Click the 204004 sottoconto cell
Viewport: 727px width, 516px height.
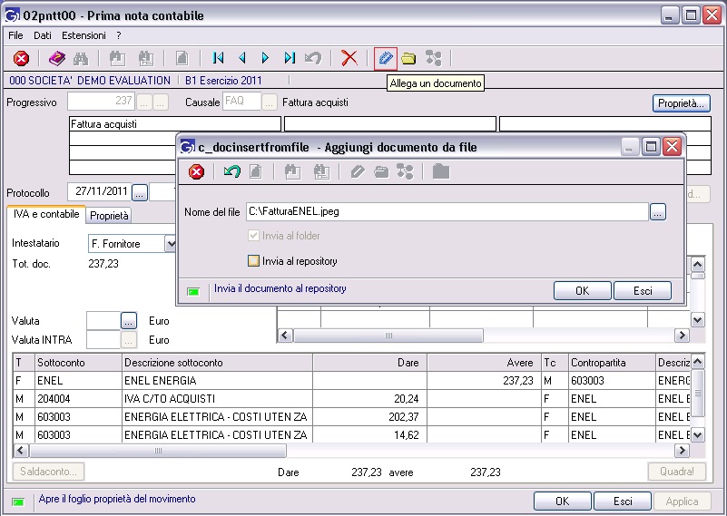[78, 398]
